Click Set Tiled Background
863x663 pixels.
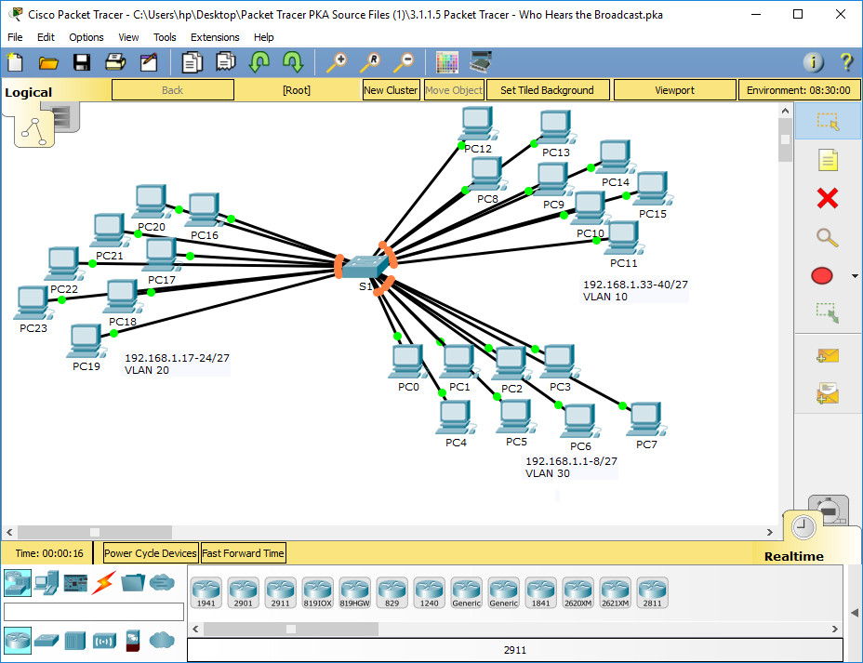pos(547,90)
